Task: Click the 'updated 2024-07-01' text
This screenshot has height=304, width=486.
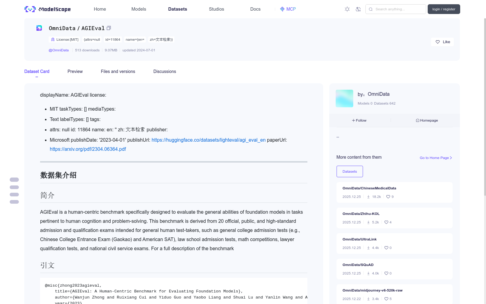Action: click(139, 50)
